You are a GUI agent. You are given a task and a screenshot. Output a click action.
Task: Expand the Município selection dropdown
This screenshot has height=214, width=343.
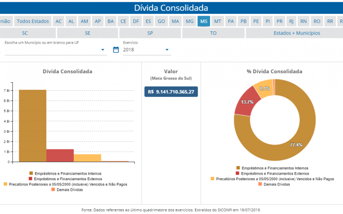[x=103, y=50]
